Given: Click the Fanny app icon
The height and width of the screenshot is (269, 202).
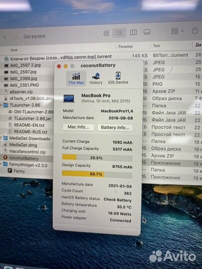Looking at the screenshot, I should click(x=10, y=170).
